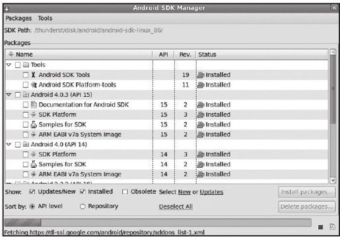Viewport: 340px width, 237px height.
Task: Open the log window icon
Action: click(332, 226)
